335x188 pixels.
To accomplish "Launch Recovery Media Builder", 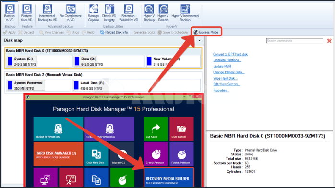I will pyautogui.click(x=169, y=177).
